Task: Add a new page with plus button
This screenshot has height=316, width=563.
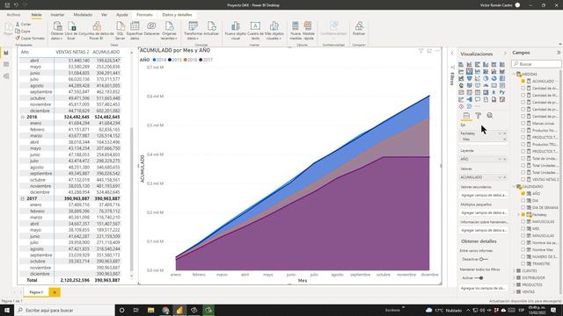Action: [x=55, y=292]
